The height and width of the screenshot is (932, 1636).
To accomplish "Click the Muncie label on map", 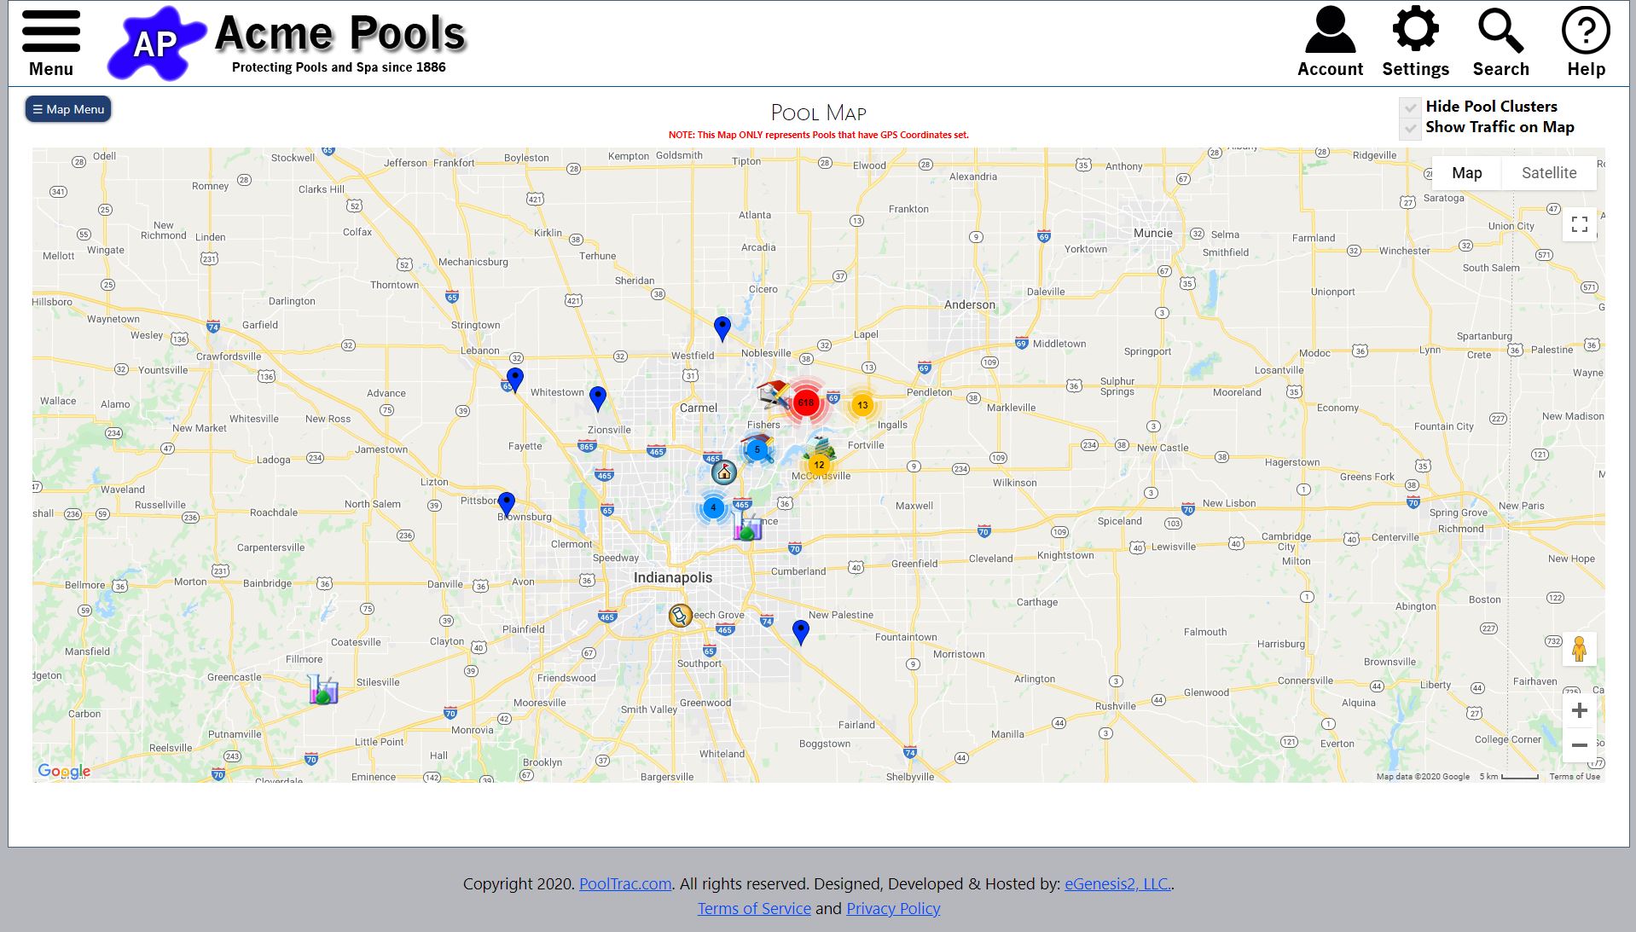I will (x=1152, y=233).
